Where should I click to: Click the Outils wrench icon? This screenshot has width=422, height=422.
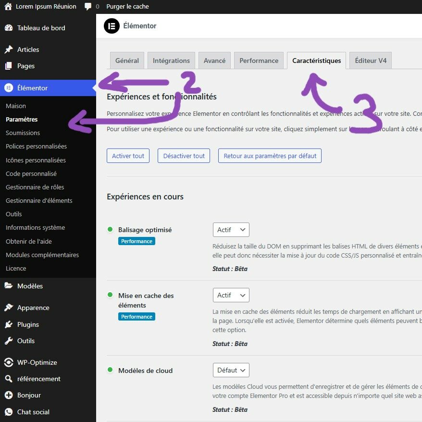point(9,341)
